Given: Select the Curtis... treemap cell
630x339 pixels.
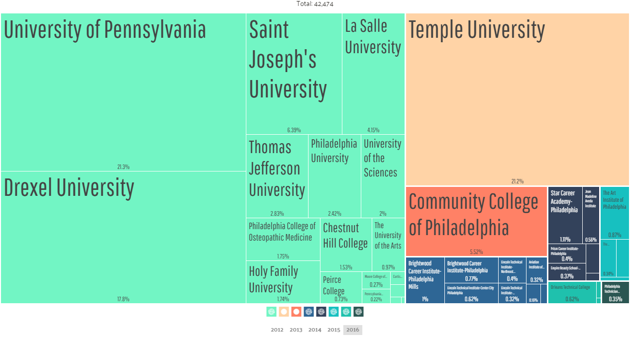Looking at the screenshot, I should point(398,278).
